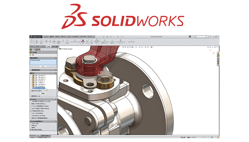Open the SimulationXpress wizard tool
Viewport: 249px width, 142px height.
coord(105,41)
